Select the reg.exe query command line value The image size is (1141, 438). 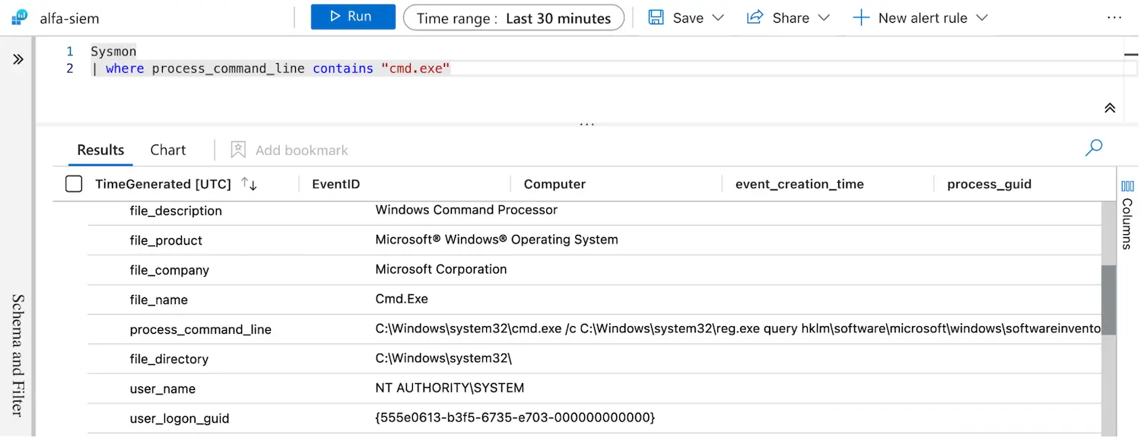pos(738,328)
